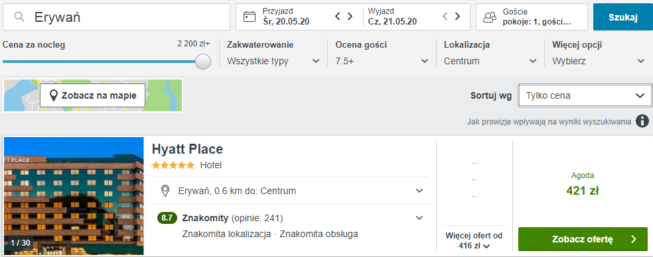This screenshot has height=257, width=653.
Task: Click the Zobacz ofertę button
Action: (x=583, y=239)
